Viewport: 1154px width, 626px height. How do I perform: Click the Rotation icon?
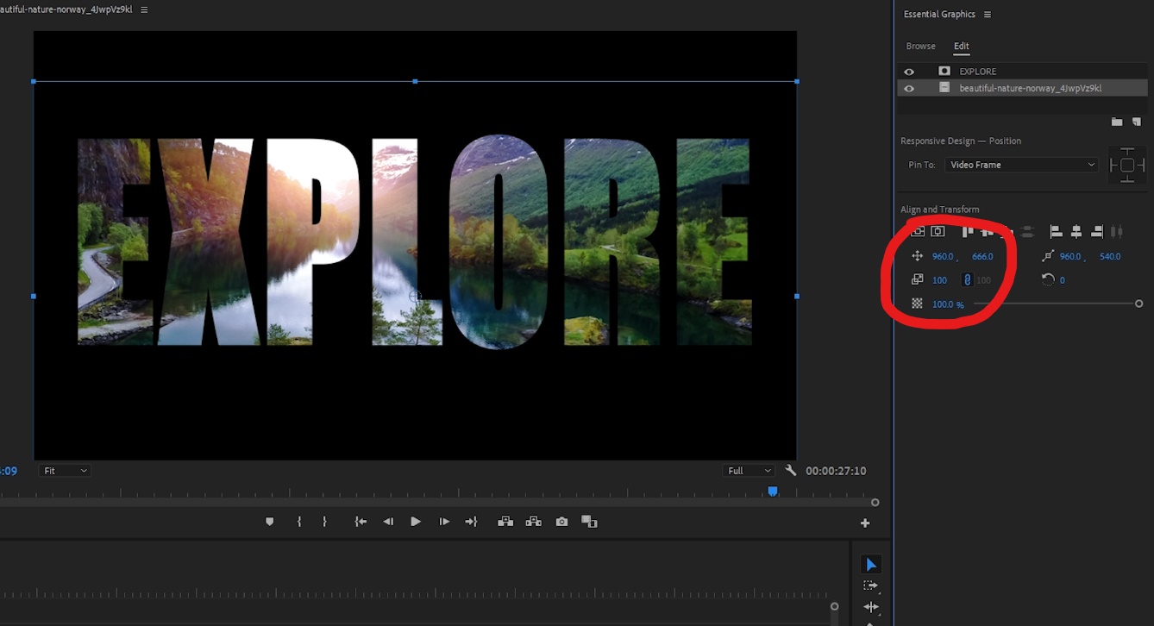click(1048, 279)
